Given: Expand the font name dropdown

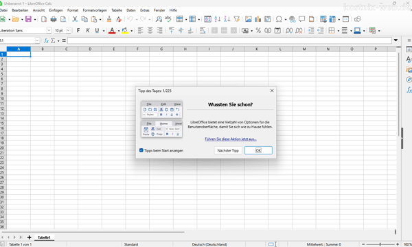Looking at the screenshot, I should (49, 30).
